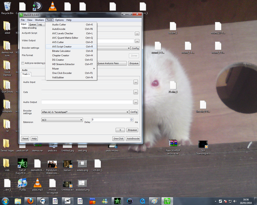The height and width of the screenshot is (205, 257).
Task: Open the Recycle Bin desktop icon
Action: pyautogui.click(x=7, y=8)
